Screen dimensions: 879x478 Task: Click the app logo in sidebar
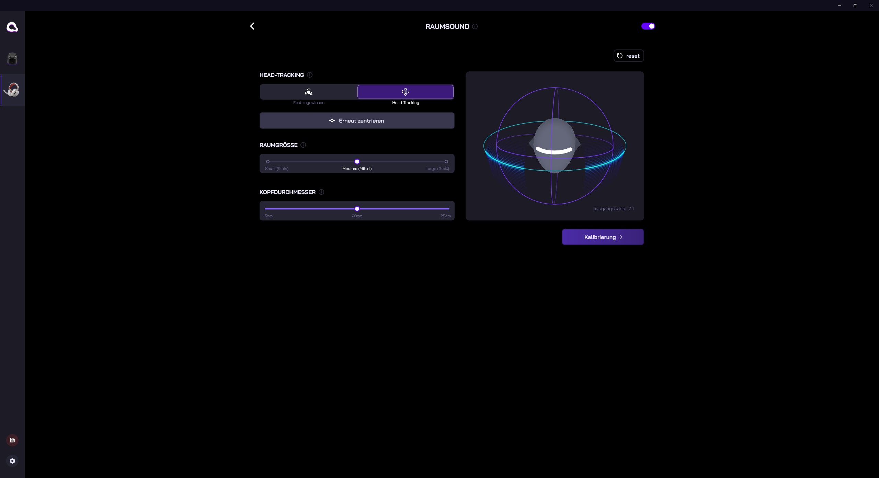click(x=12, y=27)
